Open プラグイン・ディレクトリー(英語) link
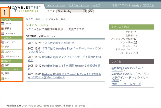This screenshot has width=161, height=108. tap(130, 79)
